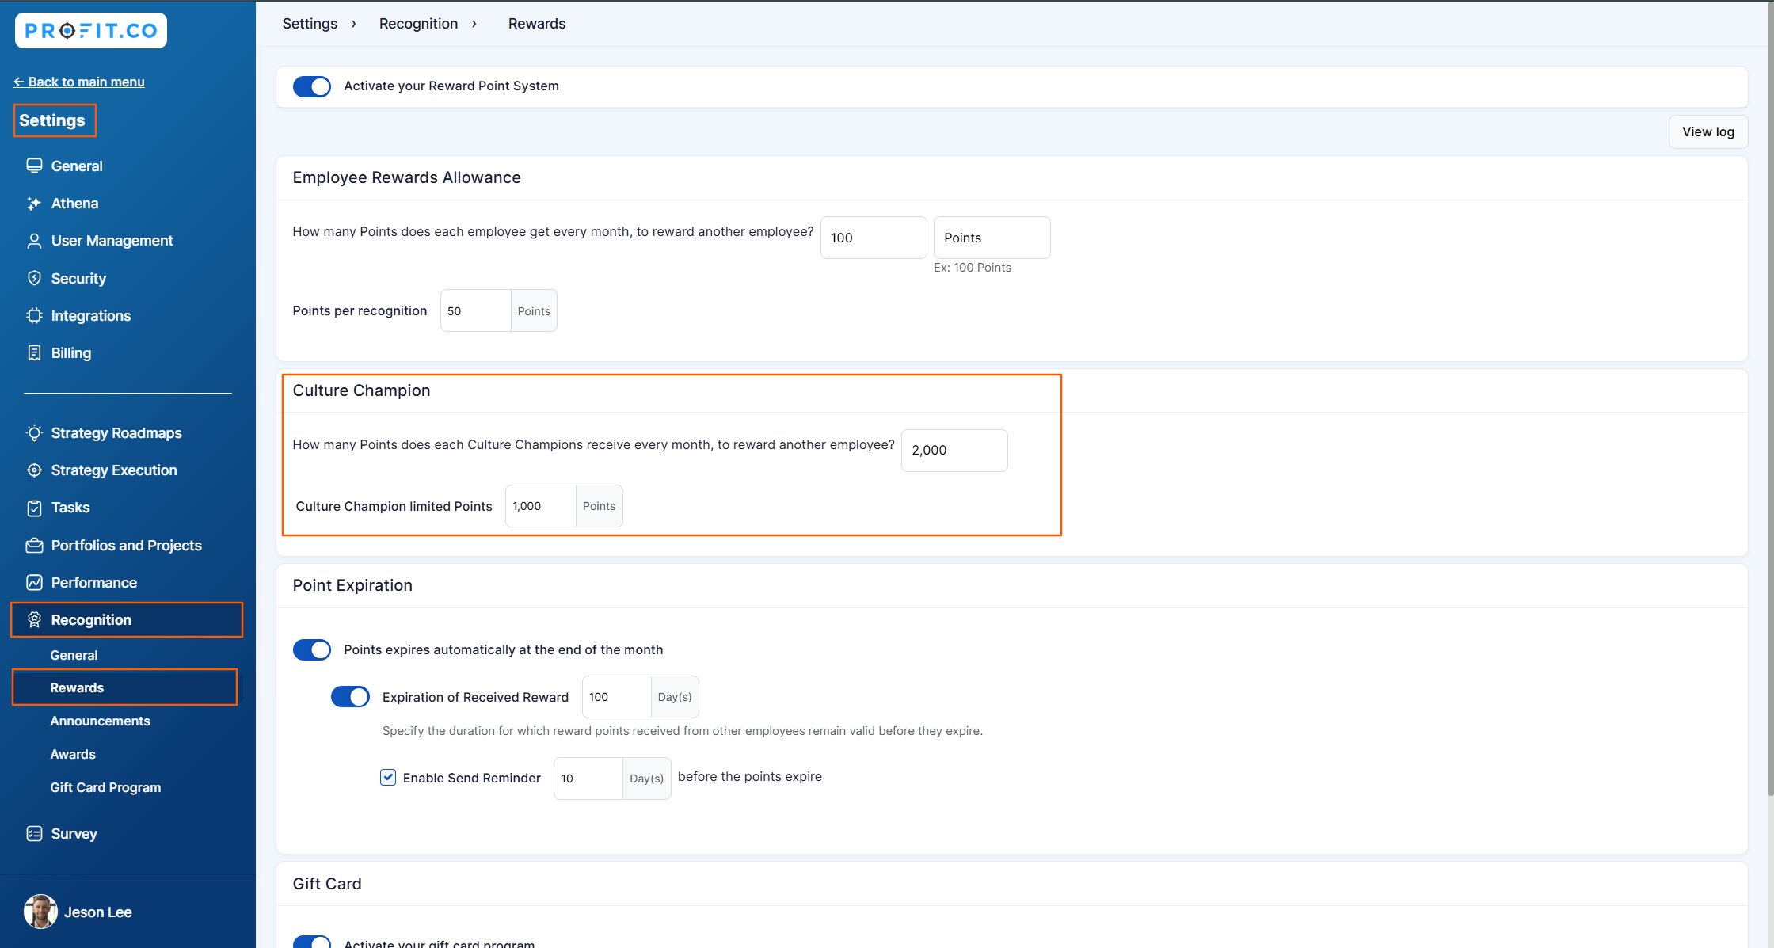The width and height of the screenshot is (1774, 948).
Task: Uncheck Enable Send Reminder checkbox
Action: (x=388, y=778)
